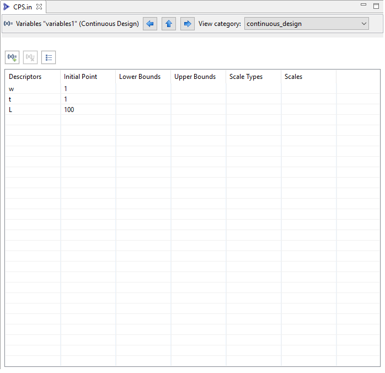
Task: Select the descriptor cell 't'
Action: (x=33, y=99)
